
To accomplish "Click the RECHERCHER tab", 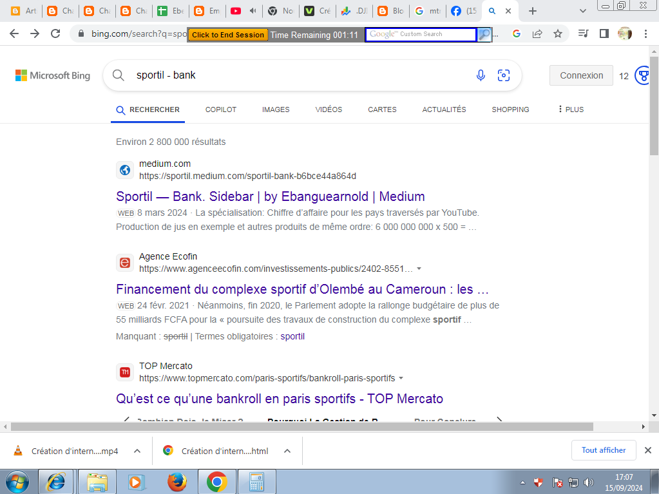I will click(x=148, y=110).
